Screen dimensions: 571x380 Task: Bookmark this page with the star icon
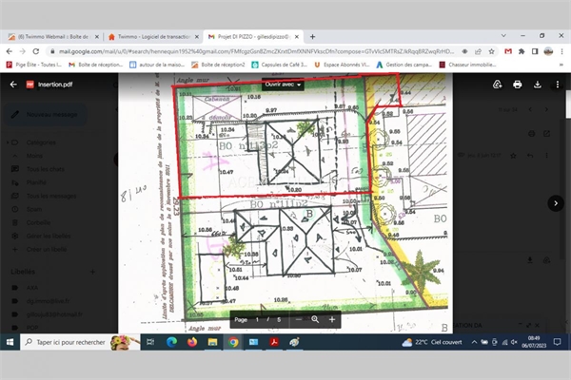pyautogui.click(x=491, y=51)
